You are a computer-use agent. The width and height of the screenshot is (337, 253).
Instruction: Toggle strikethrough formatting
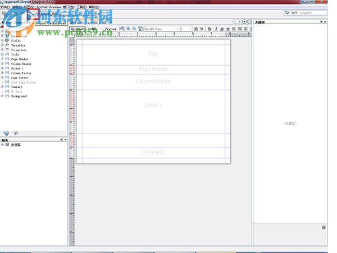(x=228, y=29)
